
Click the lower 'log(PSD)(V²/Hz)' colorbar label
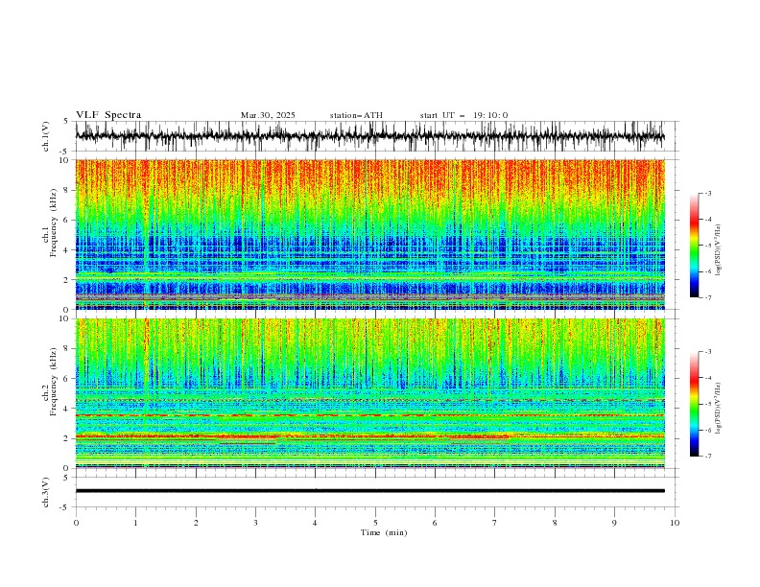click(x=719, y=409)
